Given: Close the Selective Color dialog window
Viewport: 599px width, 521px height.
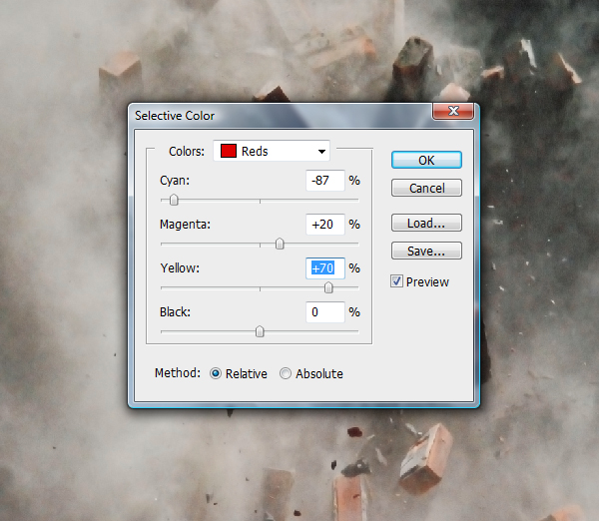Looking at the screenshot, I should [453, 111].
